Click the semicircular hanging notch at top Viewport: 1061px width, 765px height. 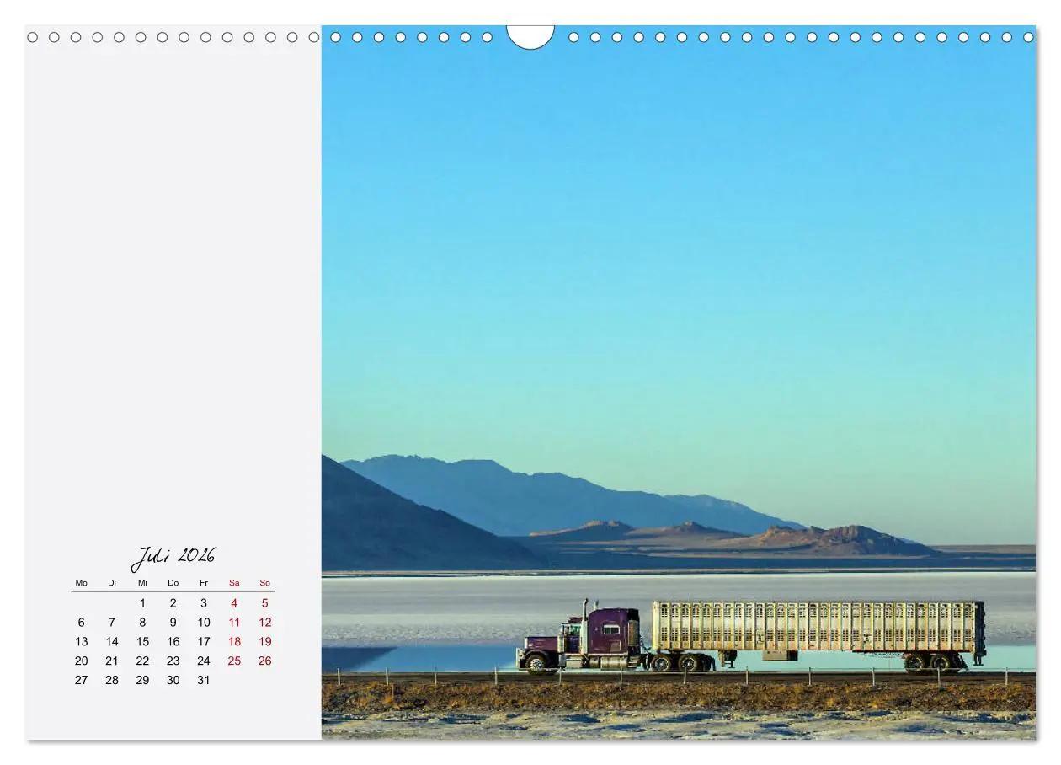point(530,35)
